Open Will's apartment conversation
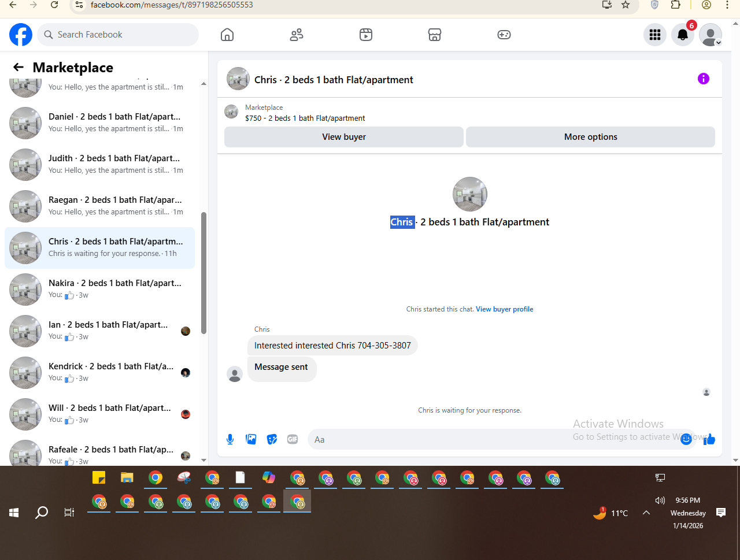This screenshot has height=560, width=740. pos(99,414)
